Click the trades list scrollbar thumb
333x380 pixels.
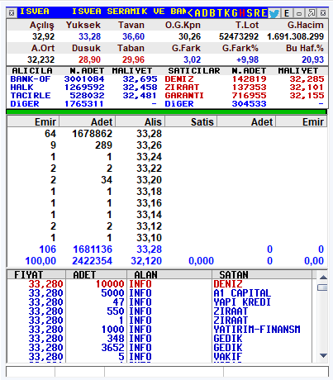322,287
